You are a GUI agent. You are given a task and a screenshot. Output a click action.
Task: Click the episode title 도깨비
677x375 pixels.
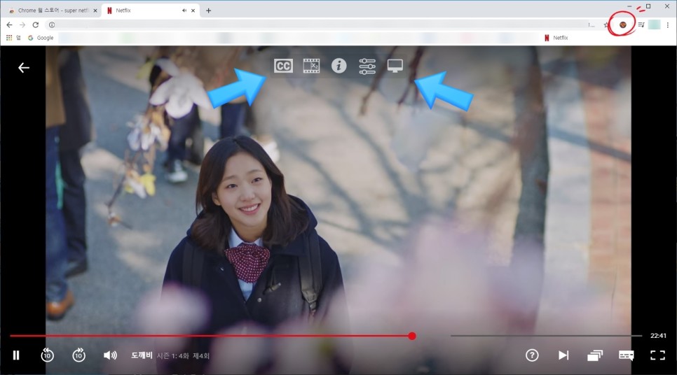pyautogui.click(x=142, y=355)
